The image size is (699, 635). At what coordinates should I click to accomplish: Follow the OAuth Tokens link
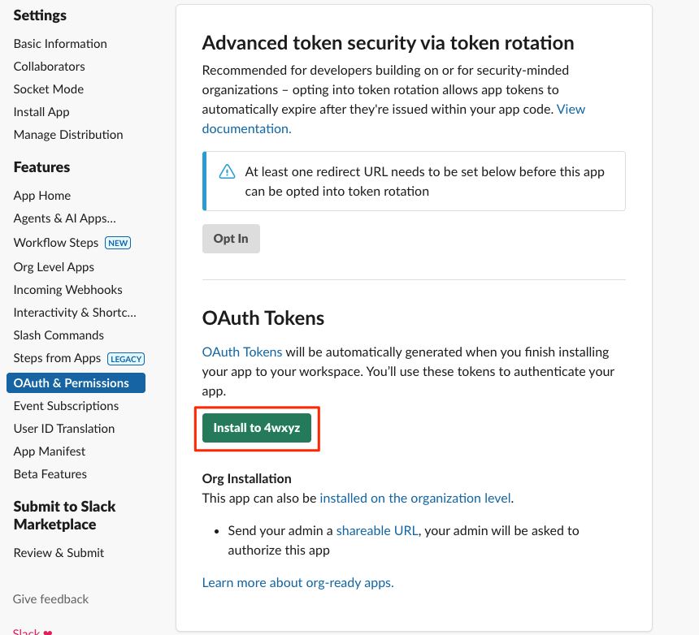tap(242, 352)
